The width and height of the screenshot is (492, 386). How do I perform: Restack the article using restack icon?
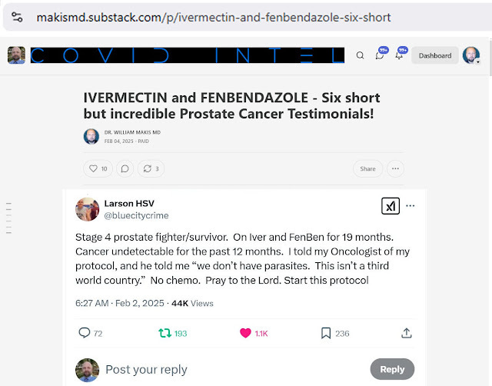(x=151, y=169)
